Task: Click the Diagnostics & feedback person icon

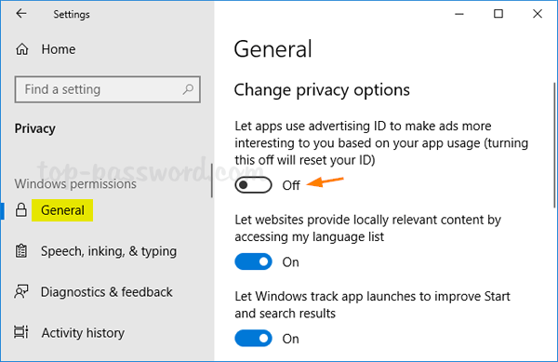Action: 21,292
